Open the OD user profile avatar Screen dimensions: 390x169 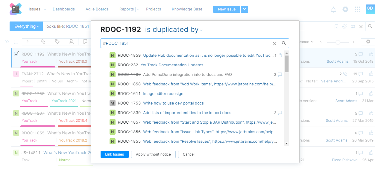pos(370,9)
